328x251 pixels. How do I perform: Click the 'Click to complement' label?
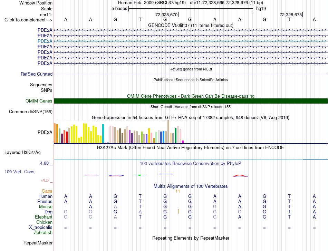pos(28,20)
